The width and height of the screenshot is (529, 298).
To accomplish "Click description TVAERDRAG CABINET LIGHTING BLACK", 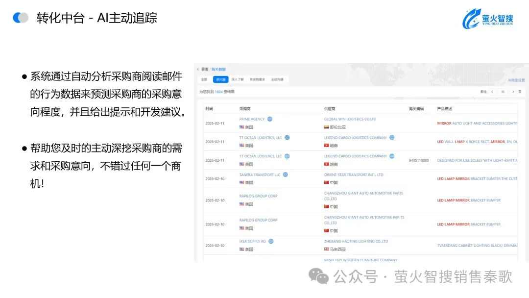I will (478, 246).
